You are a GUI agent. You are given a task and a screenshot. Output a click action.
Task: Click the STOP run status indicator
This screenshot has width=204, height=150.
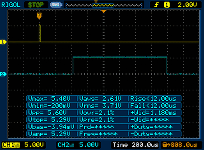click(36, 5)
